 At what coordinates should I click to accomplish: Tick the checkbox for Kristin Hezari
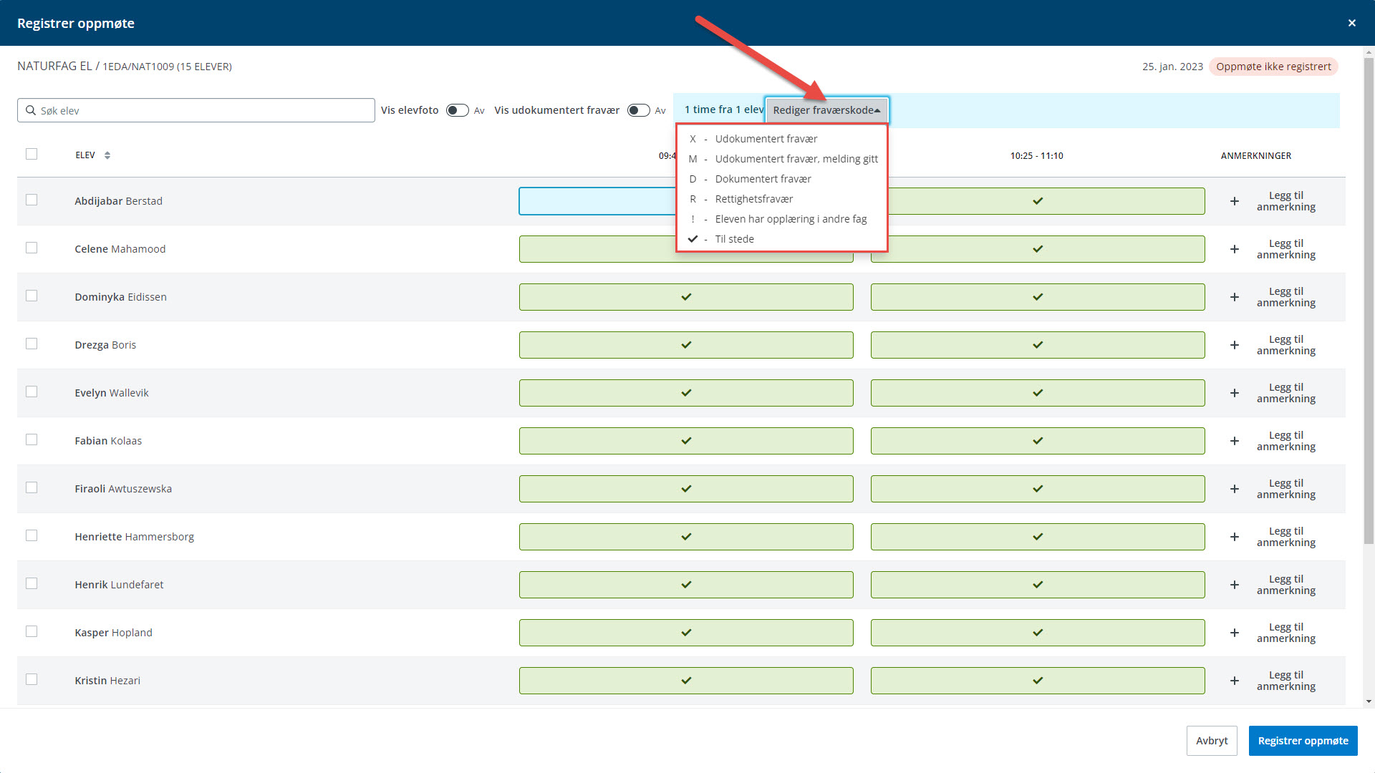32,679
